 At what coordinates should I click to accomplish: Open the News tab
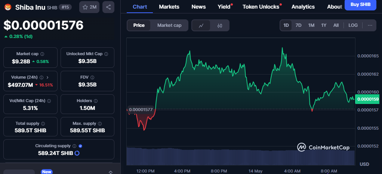pyautogui.click(x=198, y=7)
